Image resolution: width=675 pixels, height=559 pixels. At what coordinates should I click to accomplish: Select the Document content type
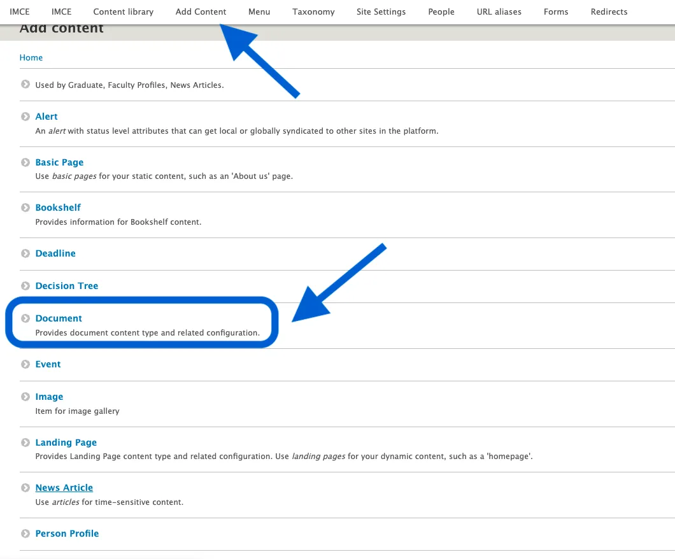pyautogui.click(x=59, y=318)
